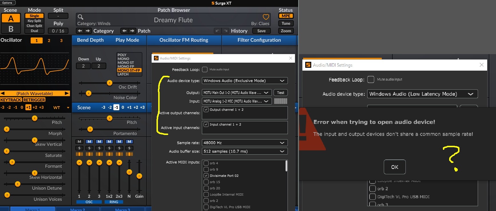
Task: Uncheck Output channel 1 + 2
Action: pyautogui.click(x=206, y=110)
